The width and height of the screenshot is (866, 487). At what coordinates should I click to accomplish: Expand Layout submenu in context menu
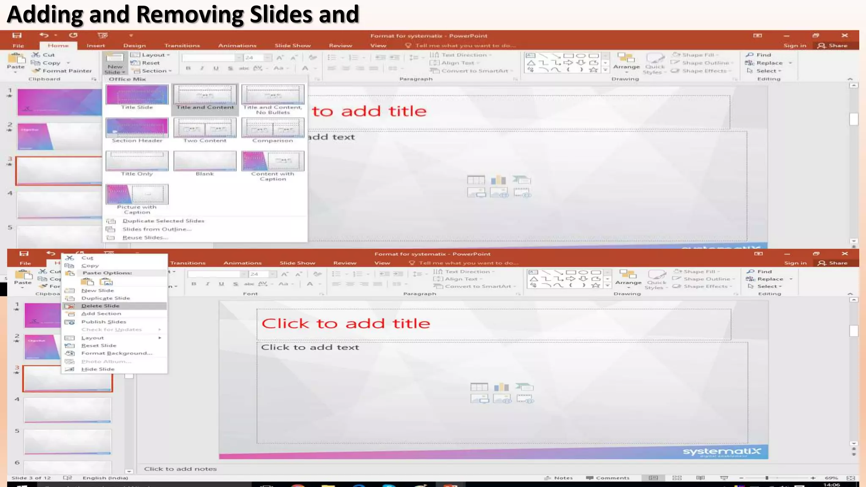(x=115, y=338)
